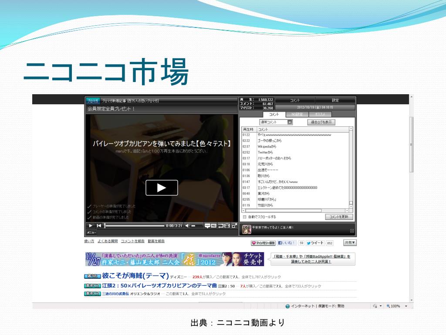Click the アプリ game ad thumbnail

coord(247,229)
